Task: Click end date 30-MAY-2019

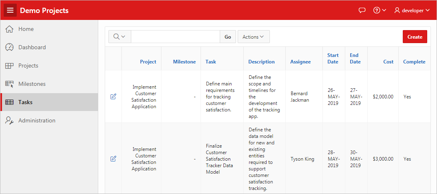Action: [355, 159]
